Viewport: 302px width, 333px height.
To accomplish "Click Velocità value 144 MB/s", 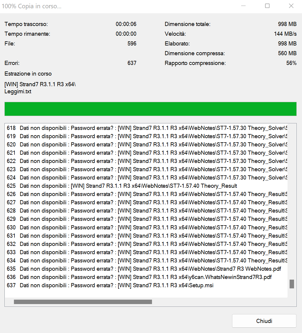I will [285, 34].
